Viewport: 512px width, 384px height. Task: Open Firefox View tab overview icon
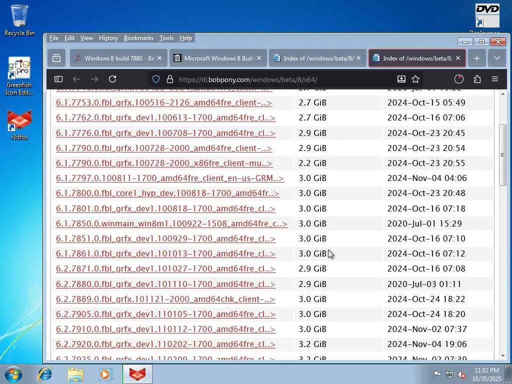(56, 58)
